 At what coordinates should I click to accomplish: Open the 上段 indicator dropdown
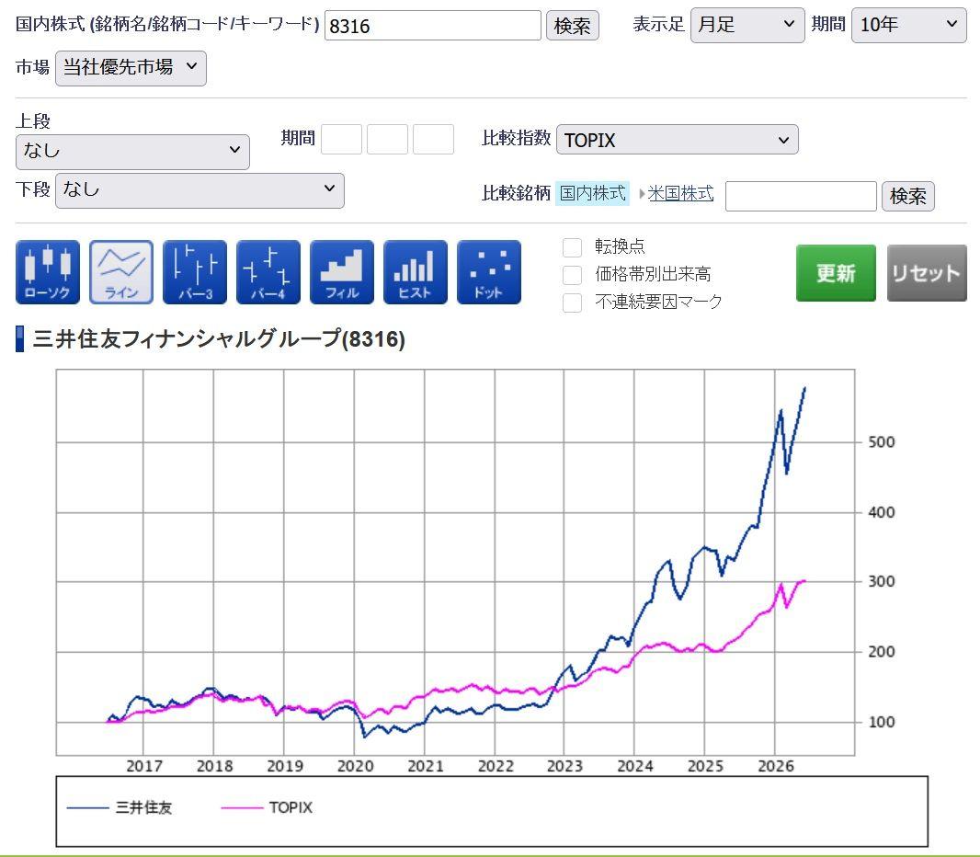point(132,152)
